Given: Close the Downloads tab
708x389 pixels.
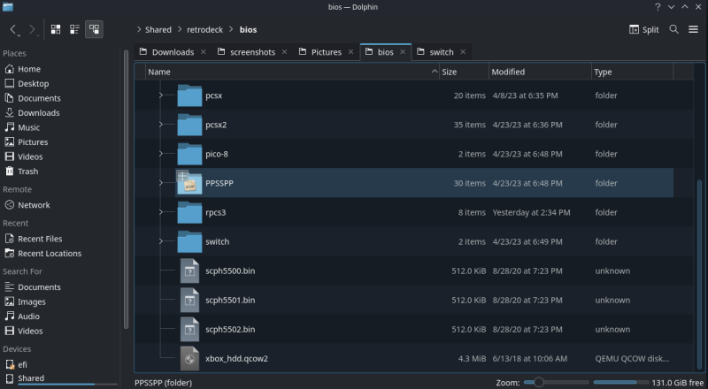Looking at the screenshot, I should (x=204, y=52).
